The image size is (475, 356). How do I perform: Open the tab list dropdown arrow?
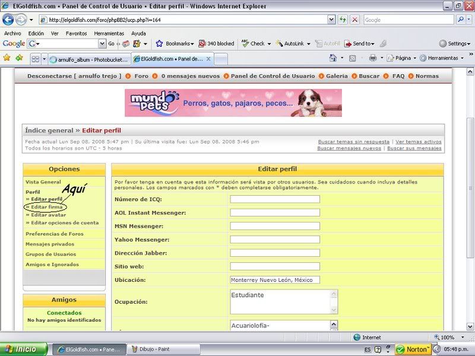[x=44, y=59]
